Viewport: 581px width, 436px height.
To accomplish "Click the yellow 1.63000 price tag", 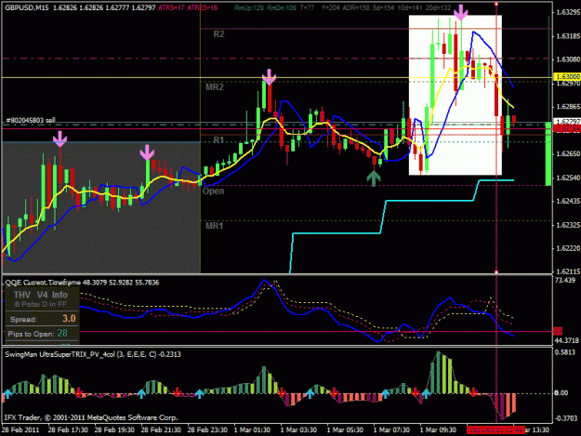I will [x=567, y=76].
